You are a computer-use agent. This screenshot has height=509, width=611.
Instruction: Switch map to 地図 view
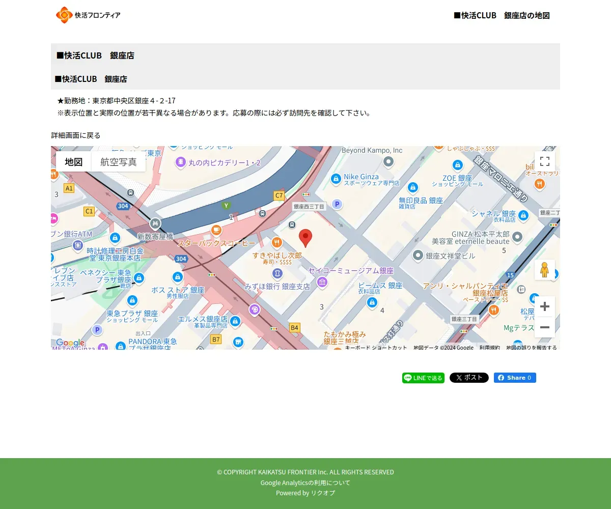tap(74, 162)
